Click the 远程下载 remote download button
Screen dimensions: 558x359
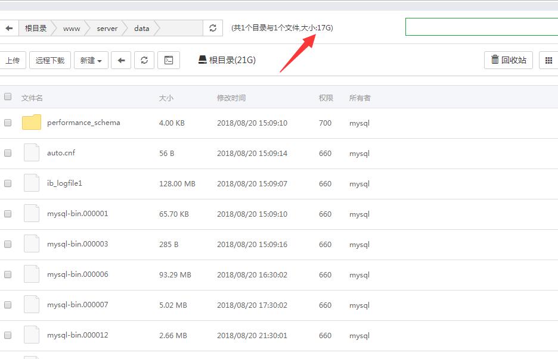point(49,60)
